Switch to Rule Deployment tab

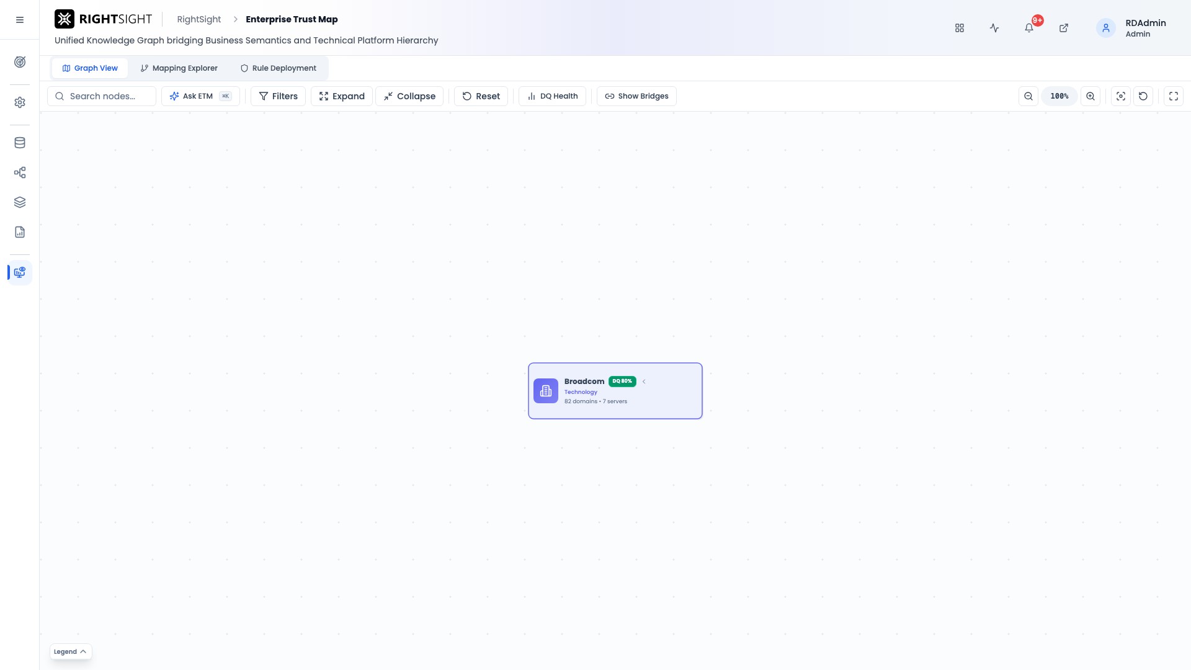(278, 68)
